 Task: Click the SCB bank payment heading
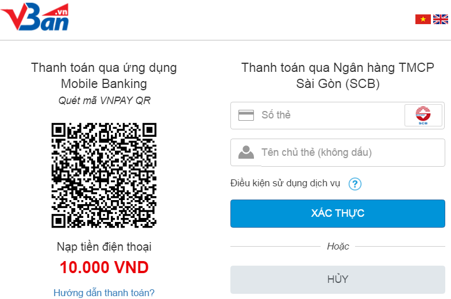pos(338,75)
